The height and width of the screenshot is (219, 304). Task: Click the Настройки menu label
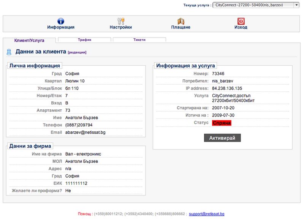click(x=121, y=27)
